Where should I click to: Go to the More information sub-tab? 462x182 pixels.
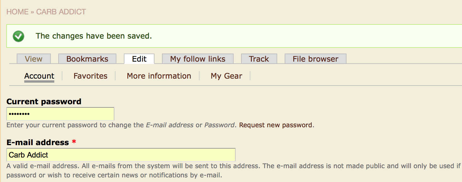pyautogui.click(x=159, y=76)
